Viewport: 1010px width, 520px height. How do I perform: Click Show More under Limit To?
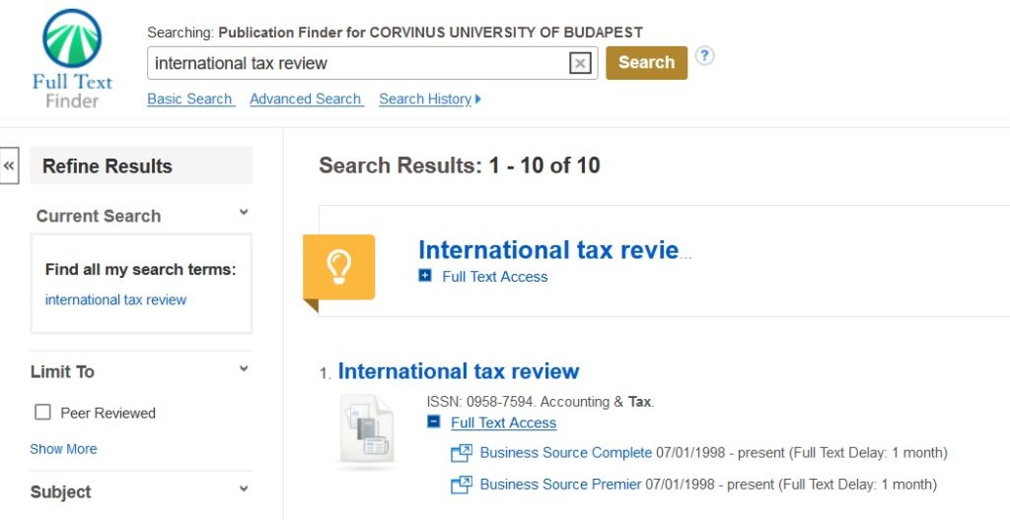(63, 449)
